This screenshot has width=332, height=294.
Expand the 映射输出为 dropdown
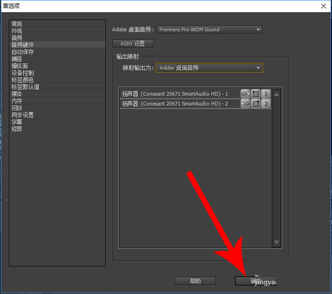pos(209,68)
